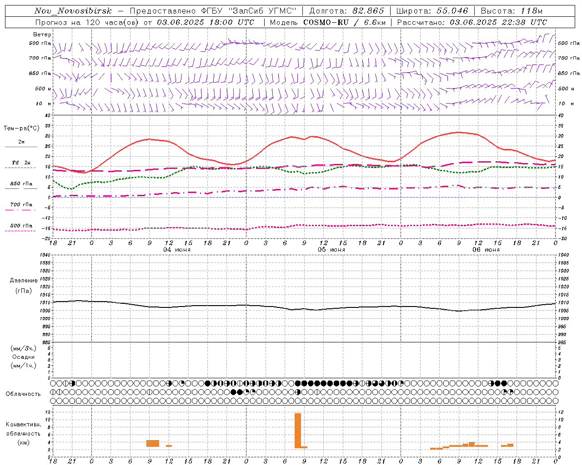Click the tallest orange convective cloud bar
Screen dimensions: 582x465
pos(298,430)
